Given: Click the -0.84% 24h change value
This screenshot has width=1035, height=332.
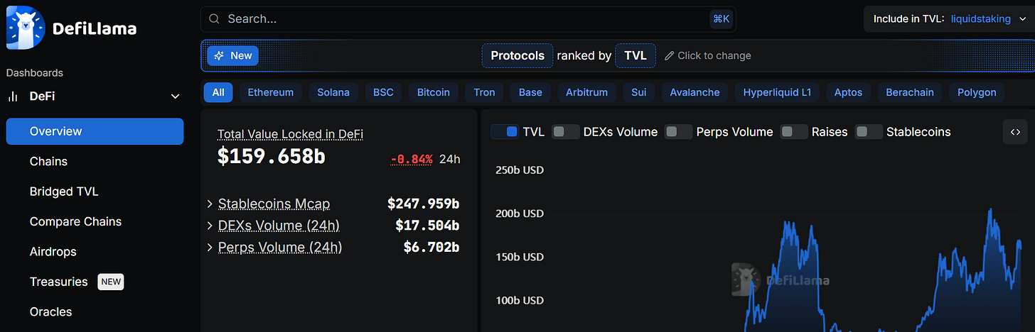Looking at the screenshot, I should pos(412,159).
